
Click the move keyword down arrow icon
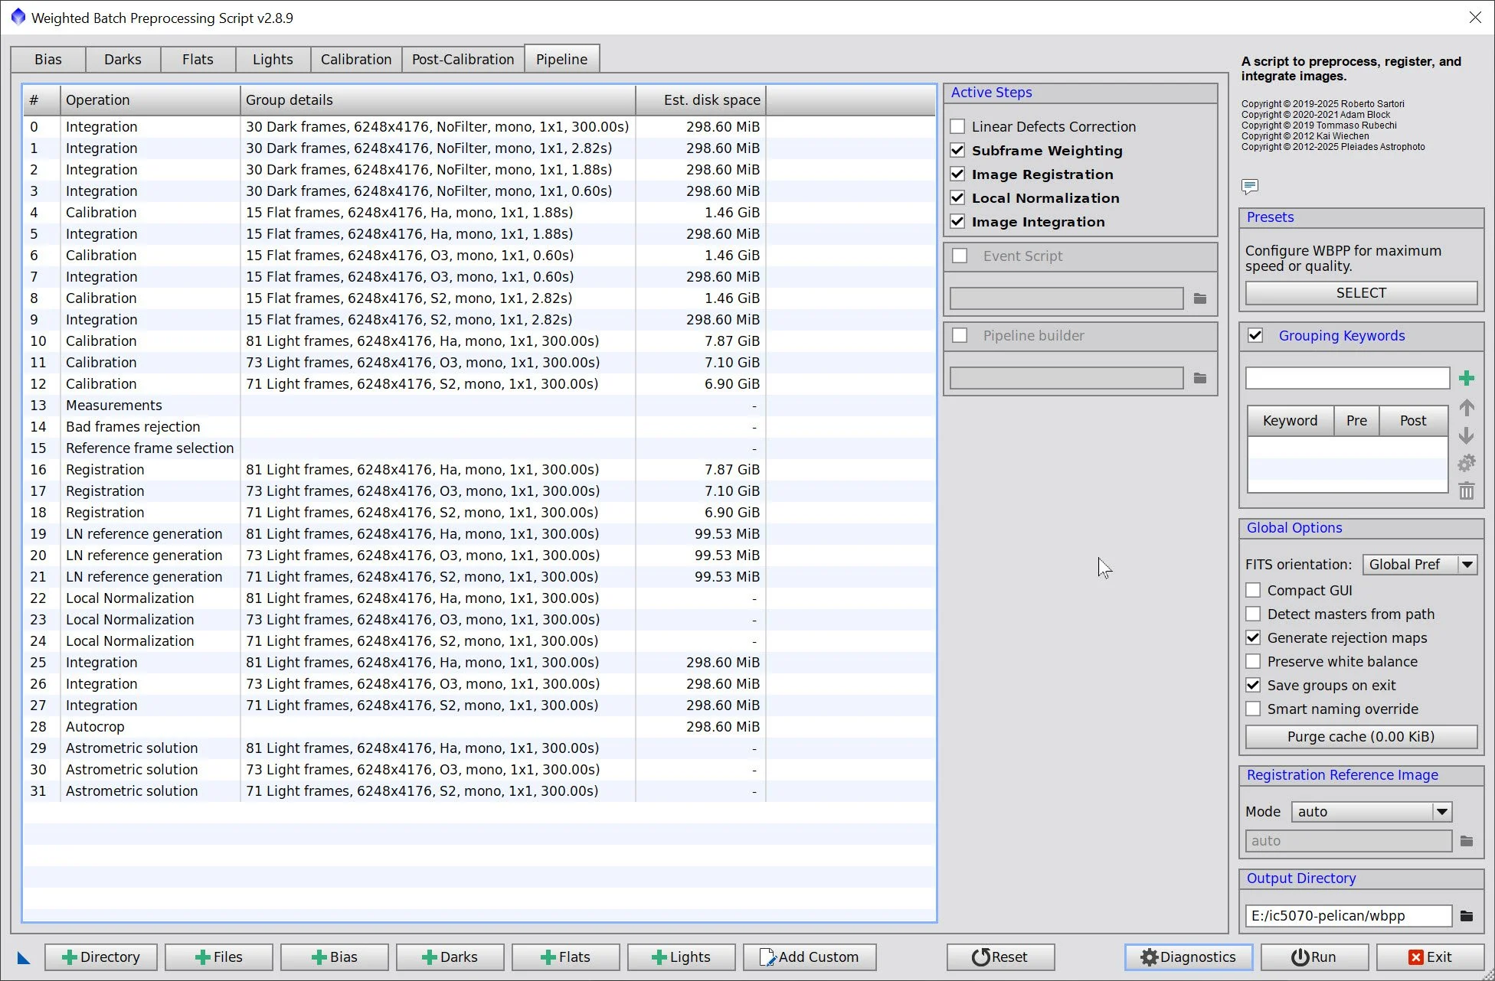click(1466, 435)
